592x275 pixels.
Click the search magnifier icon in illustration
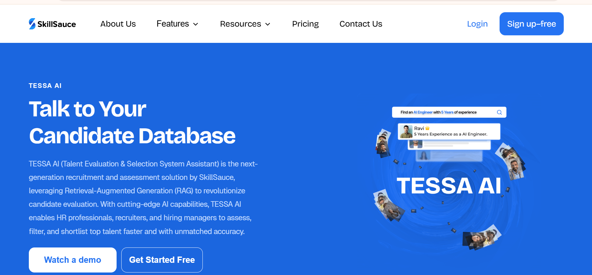[x=499, y=112]
